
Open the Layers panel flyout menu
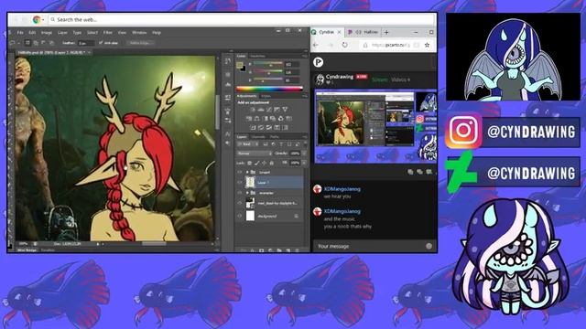305,137
